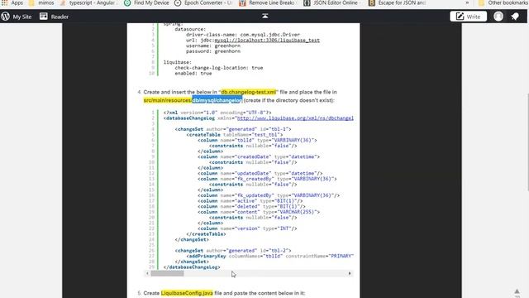This screenshot has width=529, height=298.
Task: Click the addPrimaryKey code line
Action: click(x=270, y=256)
